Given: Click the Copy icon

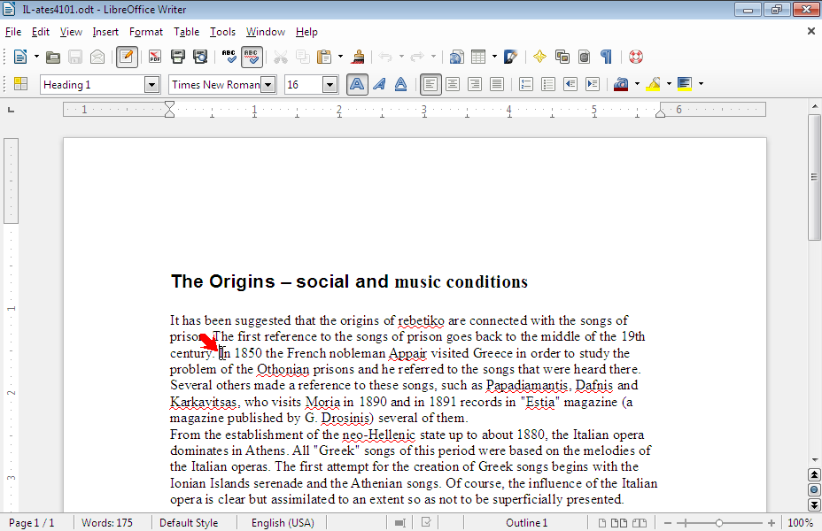Looking at the screenshot, I should pyautogui.click(x=302, y=57).
